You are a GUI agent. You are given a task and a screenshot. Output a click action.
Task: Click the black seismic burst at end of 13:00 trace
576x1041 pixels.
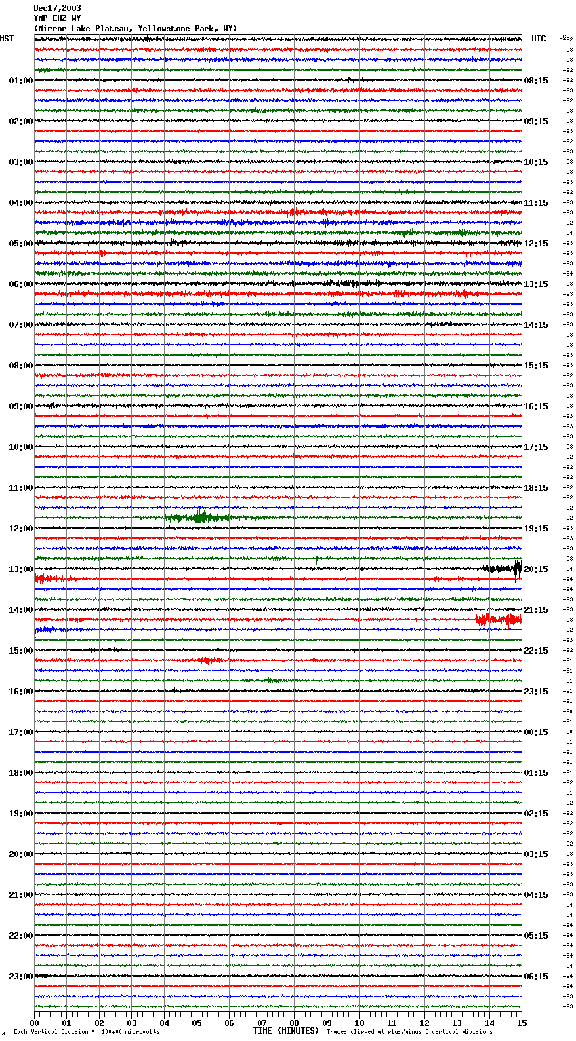coord(503,568)
